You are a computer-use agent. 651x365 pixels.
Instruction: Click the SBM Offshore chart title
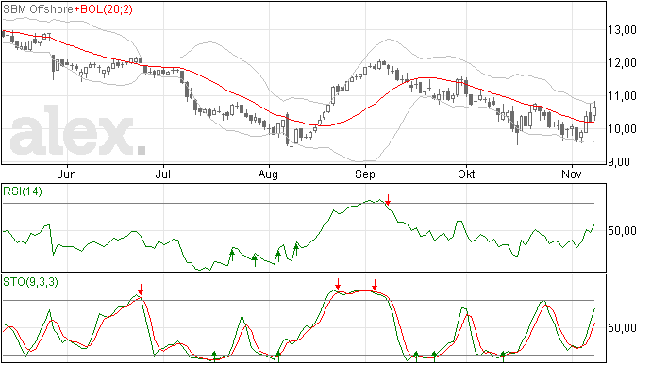(38, 9)
